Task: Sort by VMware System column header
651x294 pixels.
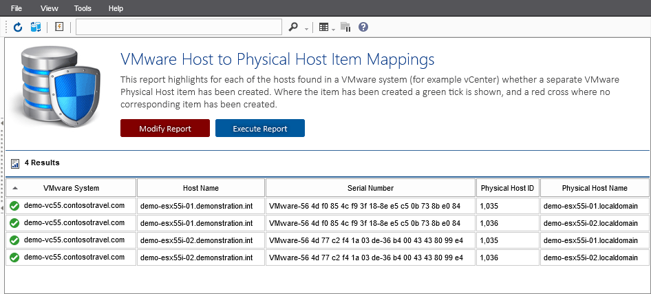Action: 71,188
